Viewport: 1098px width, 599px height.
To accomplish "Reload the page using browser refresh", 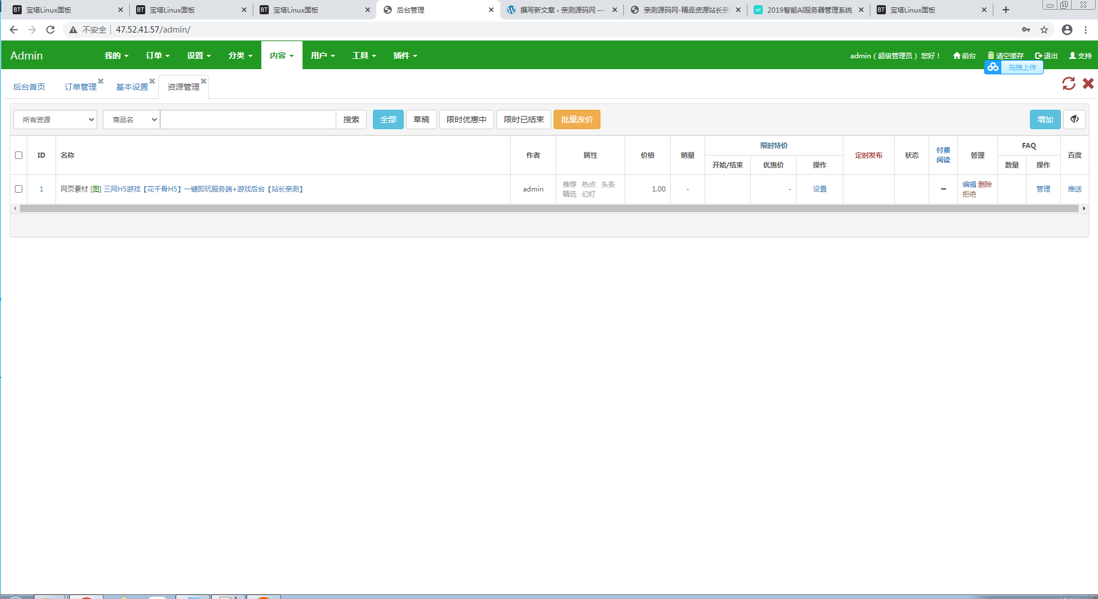I will tap(50, 30).
